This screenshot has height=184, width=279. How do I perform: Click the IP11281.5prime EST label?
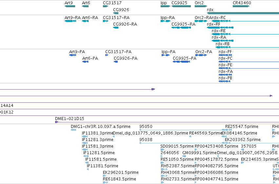[x=99, y=153]
